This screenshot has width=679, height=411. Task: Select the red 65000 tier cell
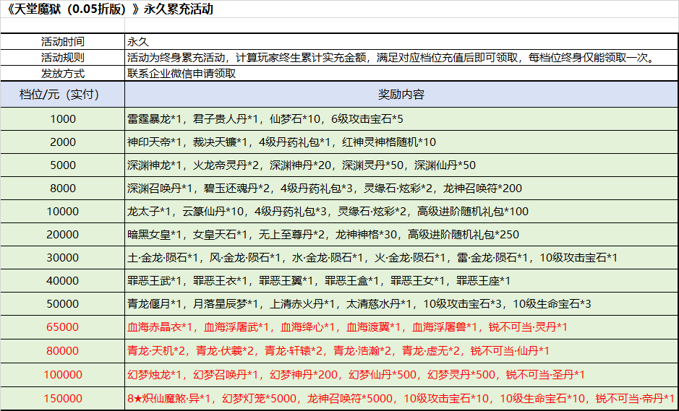coord(62,327)
